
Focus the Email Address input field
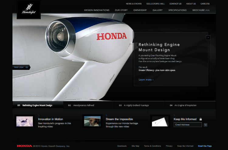[188, 125]
